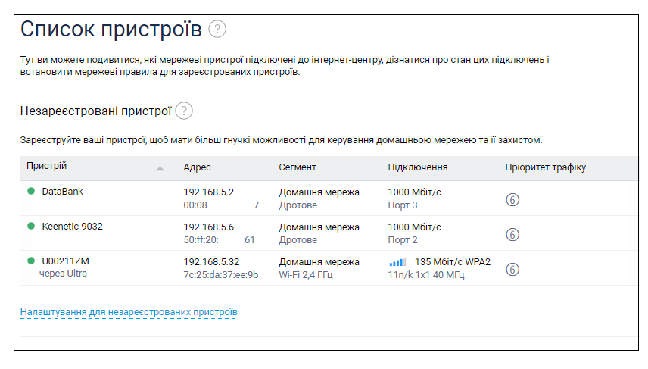
Task: Click the Пріоритет трафіку column header
Action: 545,167
